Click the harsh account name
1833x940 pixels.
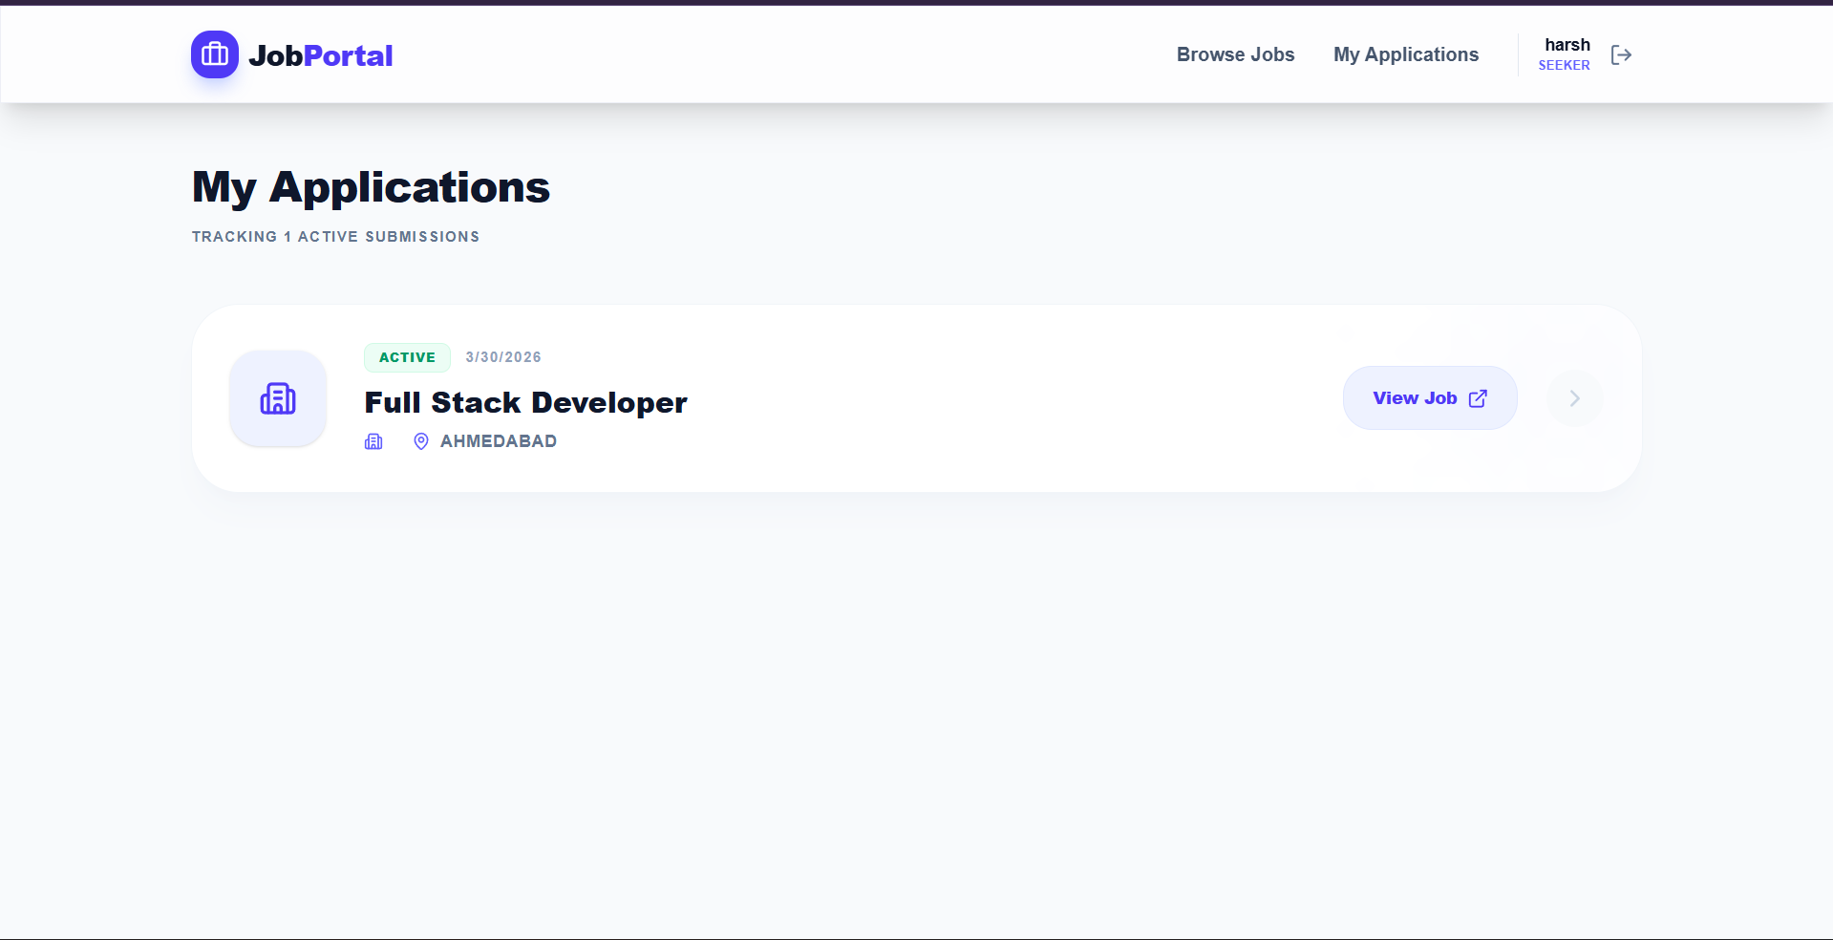(x=1567, y=44)
